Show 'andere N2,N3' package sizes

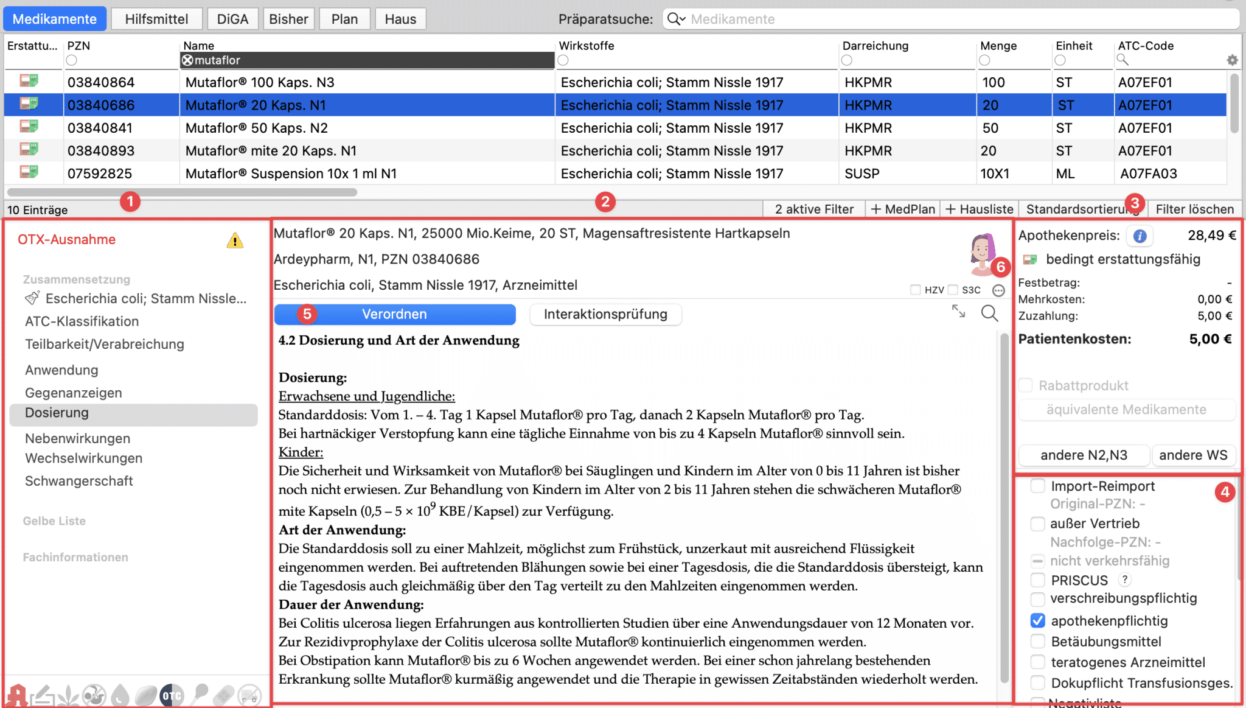click(x=1084, y=455)
